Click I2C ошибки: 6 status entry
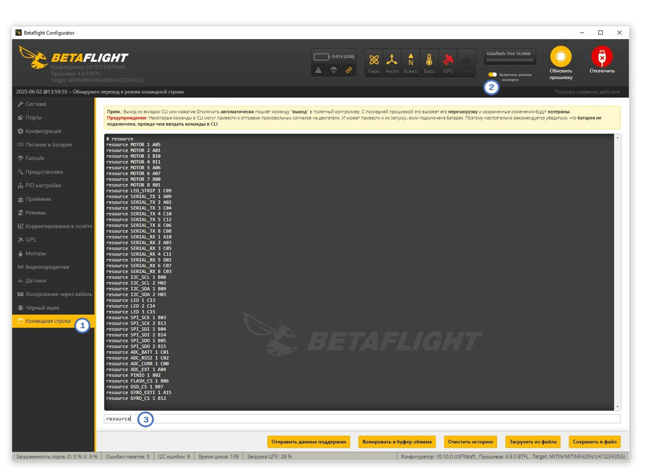Viewport: 664px width, 472px height. [x=174, y=456]
